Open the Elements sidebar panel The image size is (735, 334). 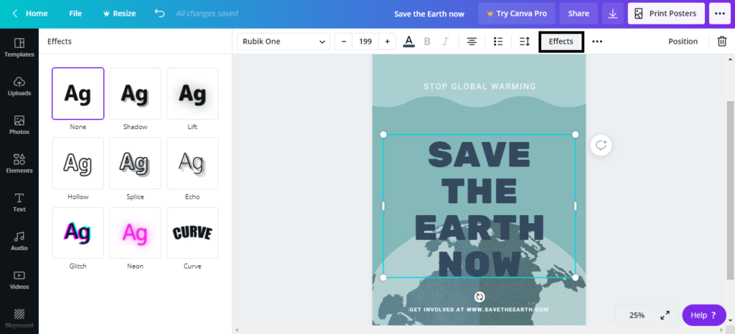[x=19, y=163]
